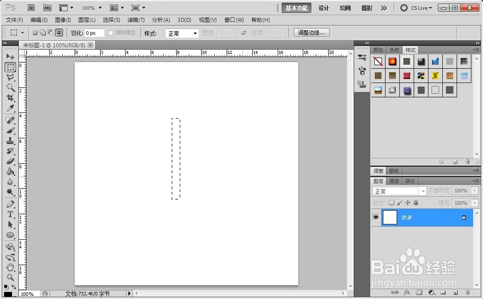Screen dimensions: 483x299
Task: Open the layer blend mode dropdown 正常
Action: tap(399, 191)
